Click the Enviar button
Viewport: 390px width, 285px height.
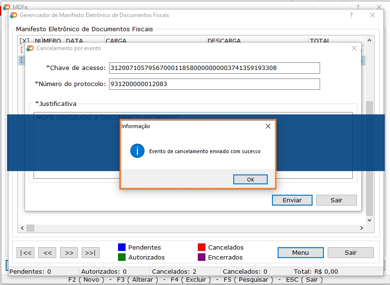pos(292,200)
